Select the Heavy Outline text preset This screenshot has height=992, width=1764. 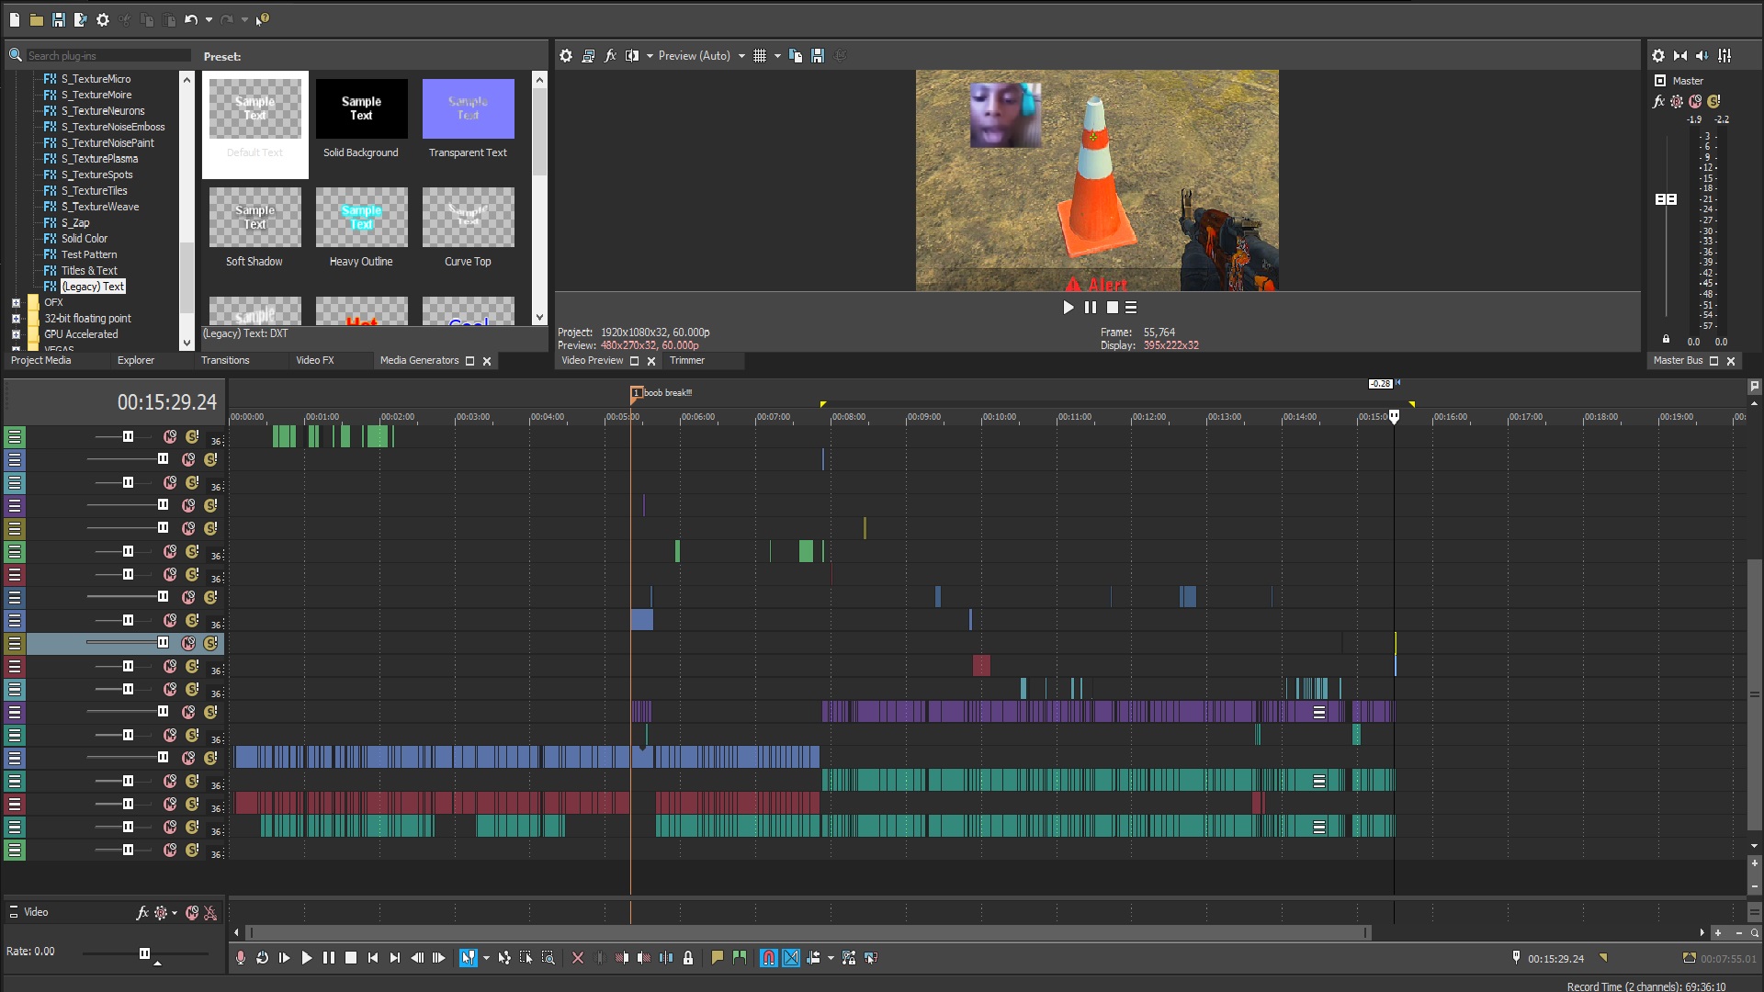[x=361, y=228]
